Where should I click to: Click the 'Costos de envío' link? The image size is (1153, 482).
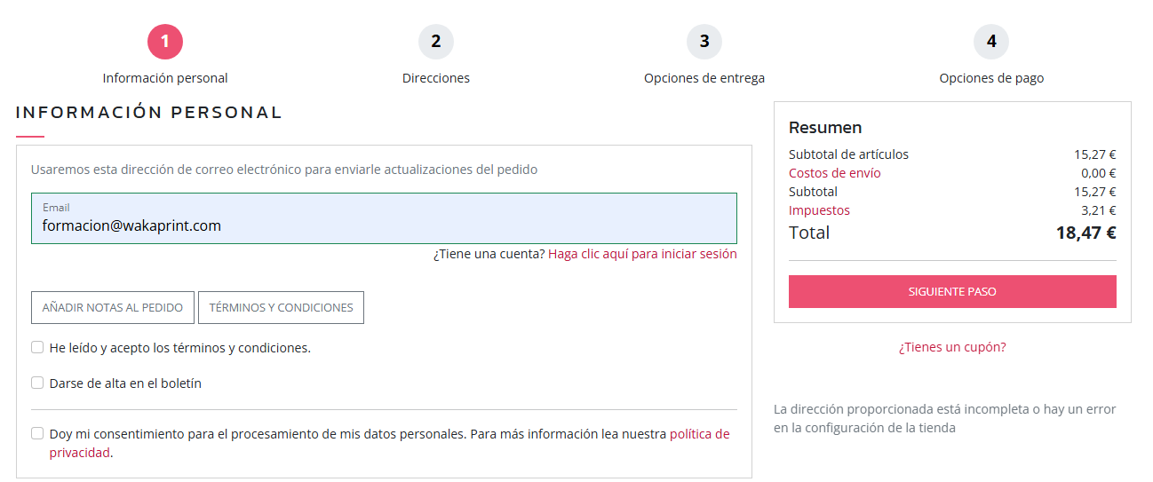(834, 173)
